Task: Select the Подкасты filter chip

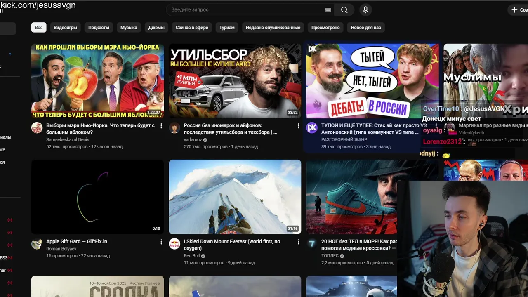Action: click(x=99, y=28)
